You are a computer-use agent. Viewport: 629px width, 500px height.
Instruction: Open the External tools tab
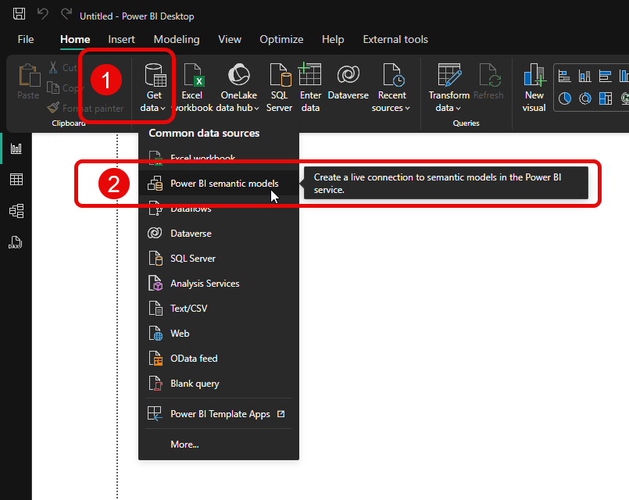(395, 39)
